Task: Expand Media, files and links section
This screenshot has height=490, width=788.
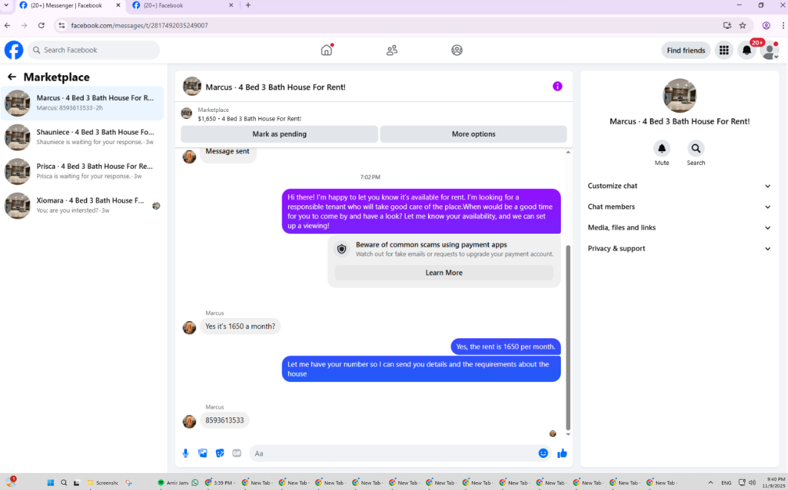Action: point(679,228)
